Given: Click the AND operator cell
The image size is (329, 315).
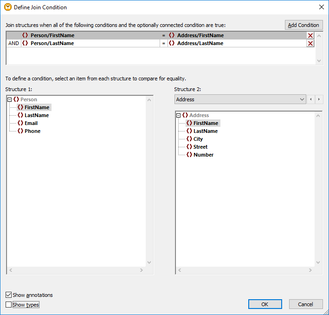Looking at the screenshot, I should [x=13, y=43].
